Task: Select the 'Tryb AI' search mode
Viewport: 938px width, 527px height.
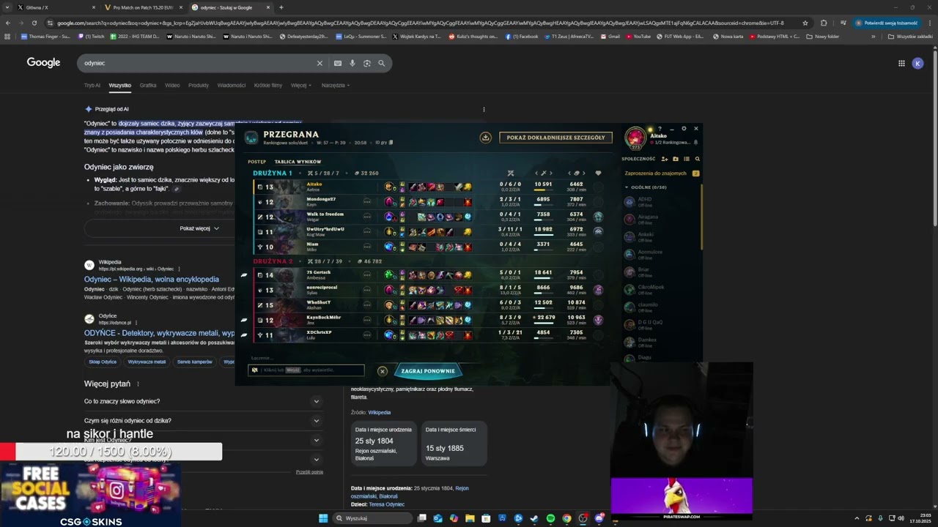Action: point(92,85)
